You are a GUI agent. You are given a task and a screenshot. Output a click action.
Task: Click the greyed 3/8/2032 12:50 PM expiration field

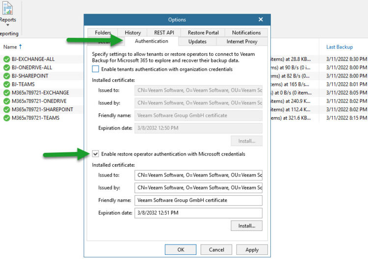198,128
